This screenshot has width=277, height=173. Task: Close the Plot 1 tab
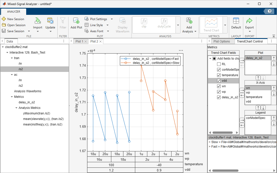point(86,41)
